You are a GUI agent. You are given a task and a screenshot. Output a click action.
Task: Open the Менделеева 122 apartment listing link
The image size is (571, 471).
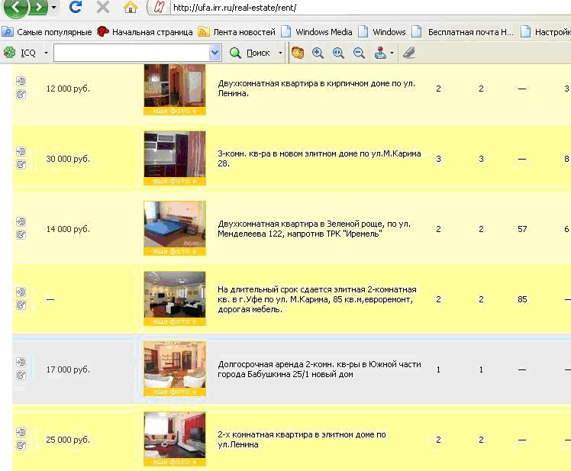click(314, 229)
